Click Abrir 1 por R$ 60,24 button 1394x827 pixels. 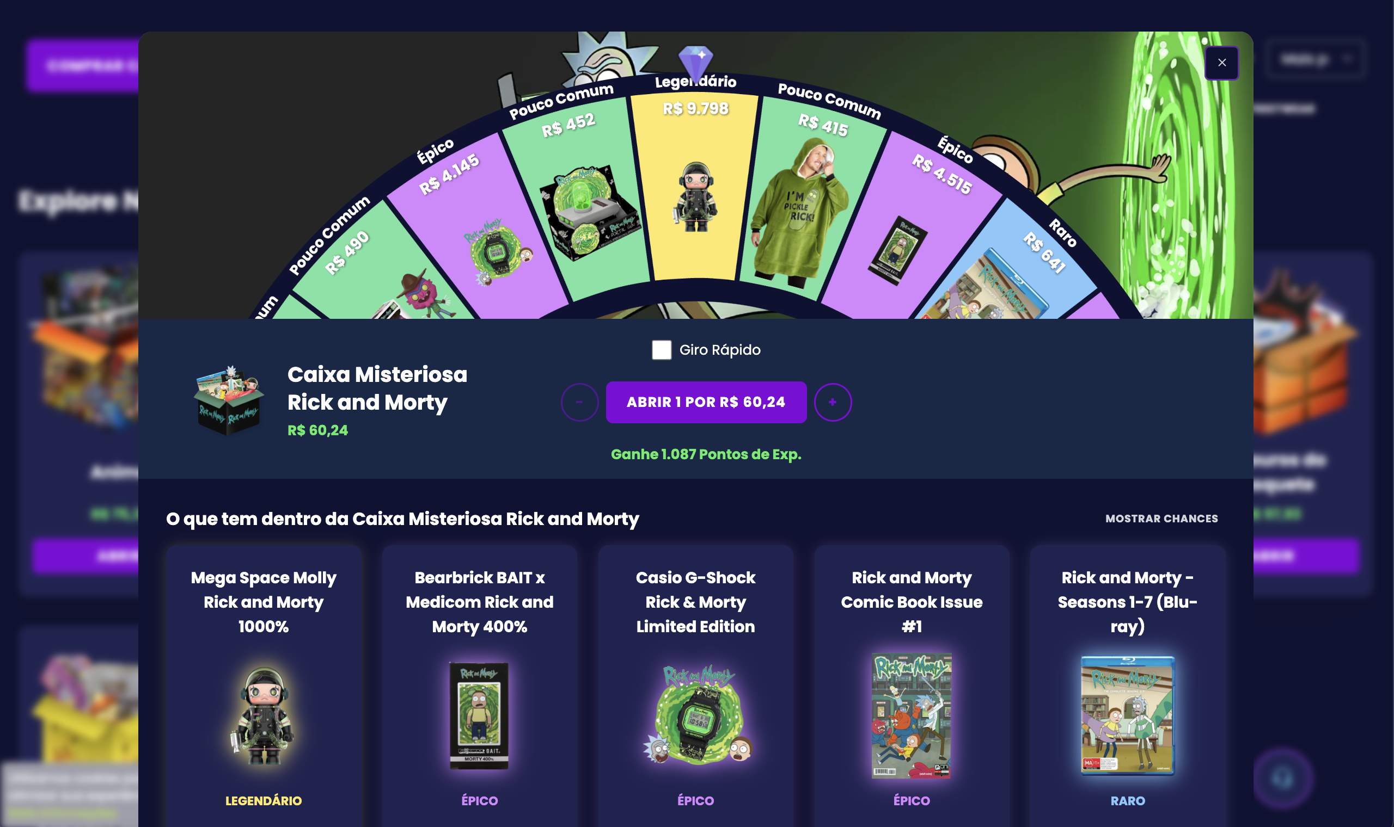(706, 402)
